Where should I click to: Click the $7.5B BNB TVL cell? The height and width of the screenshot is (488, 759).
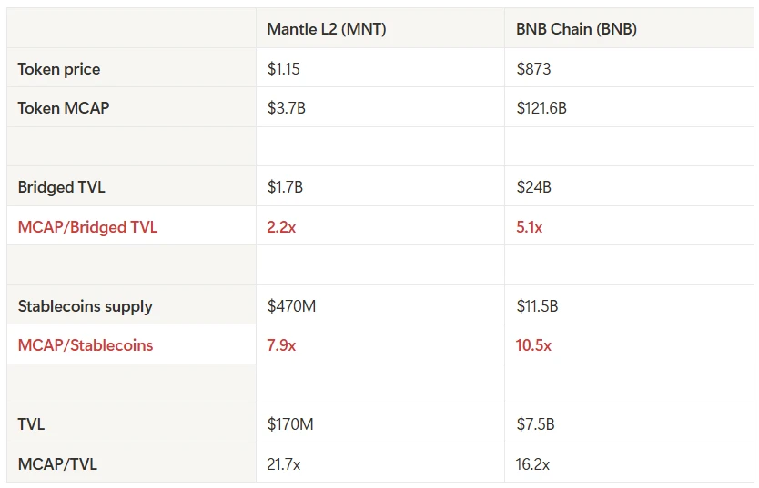535,424
